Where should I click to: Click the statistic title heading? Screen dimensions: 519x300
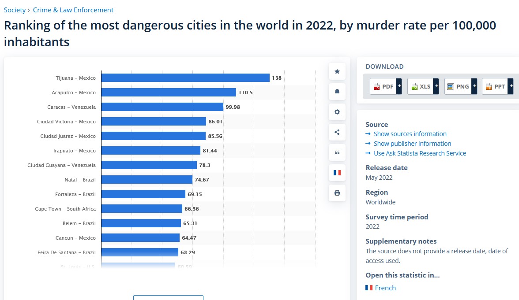(250, 33)
